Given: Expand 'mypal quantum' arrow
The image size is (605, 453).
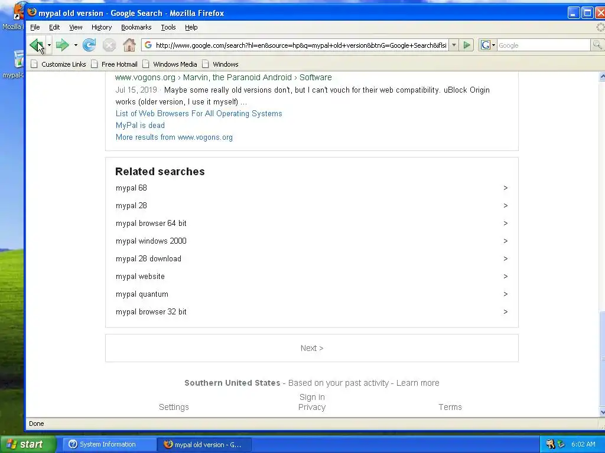Looking at the screenshot, I should click(506, 294).
